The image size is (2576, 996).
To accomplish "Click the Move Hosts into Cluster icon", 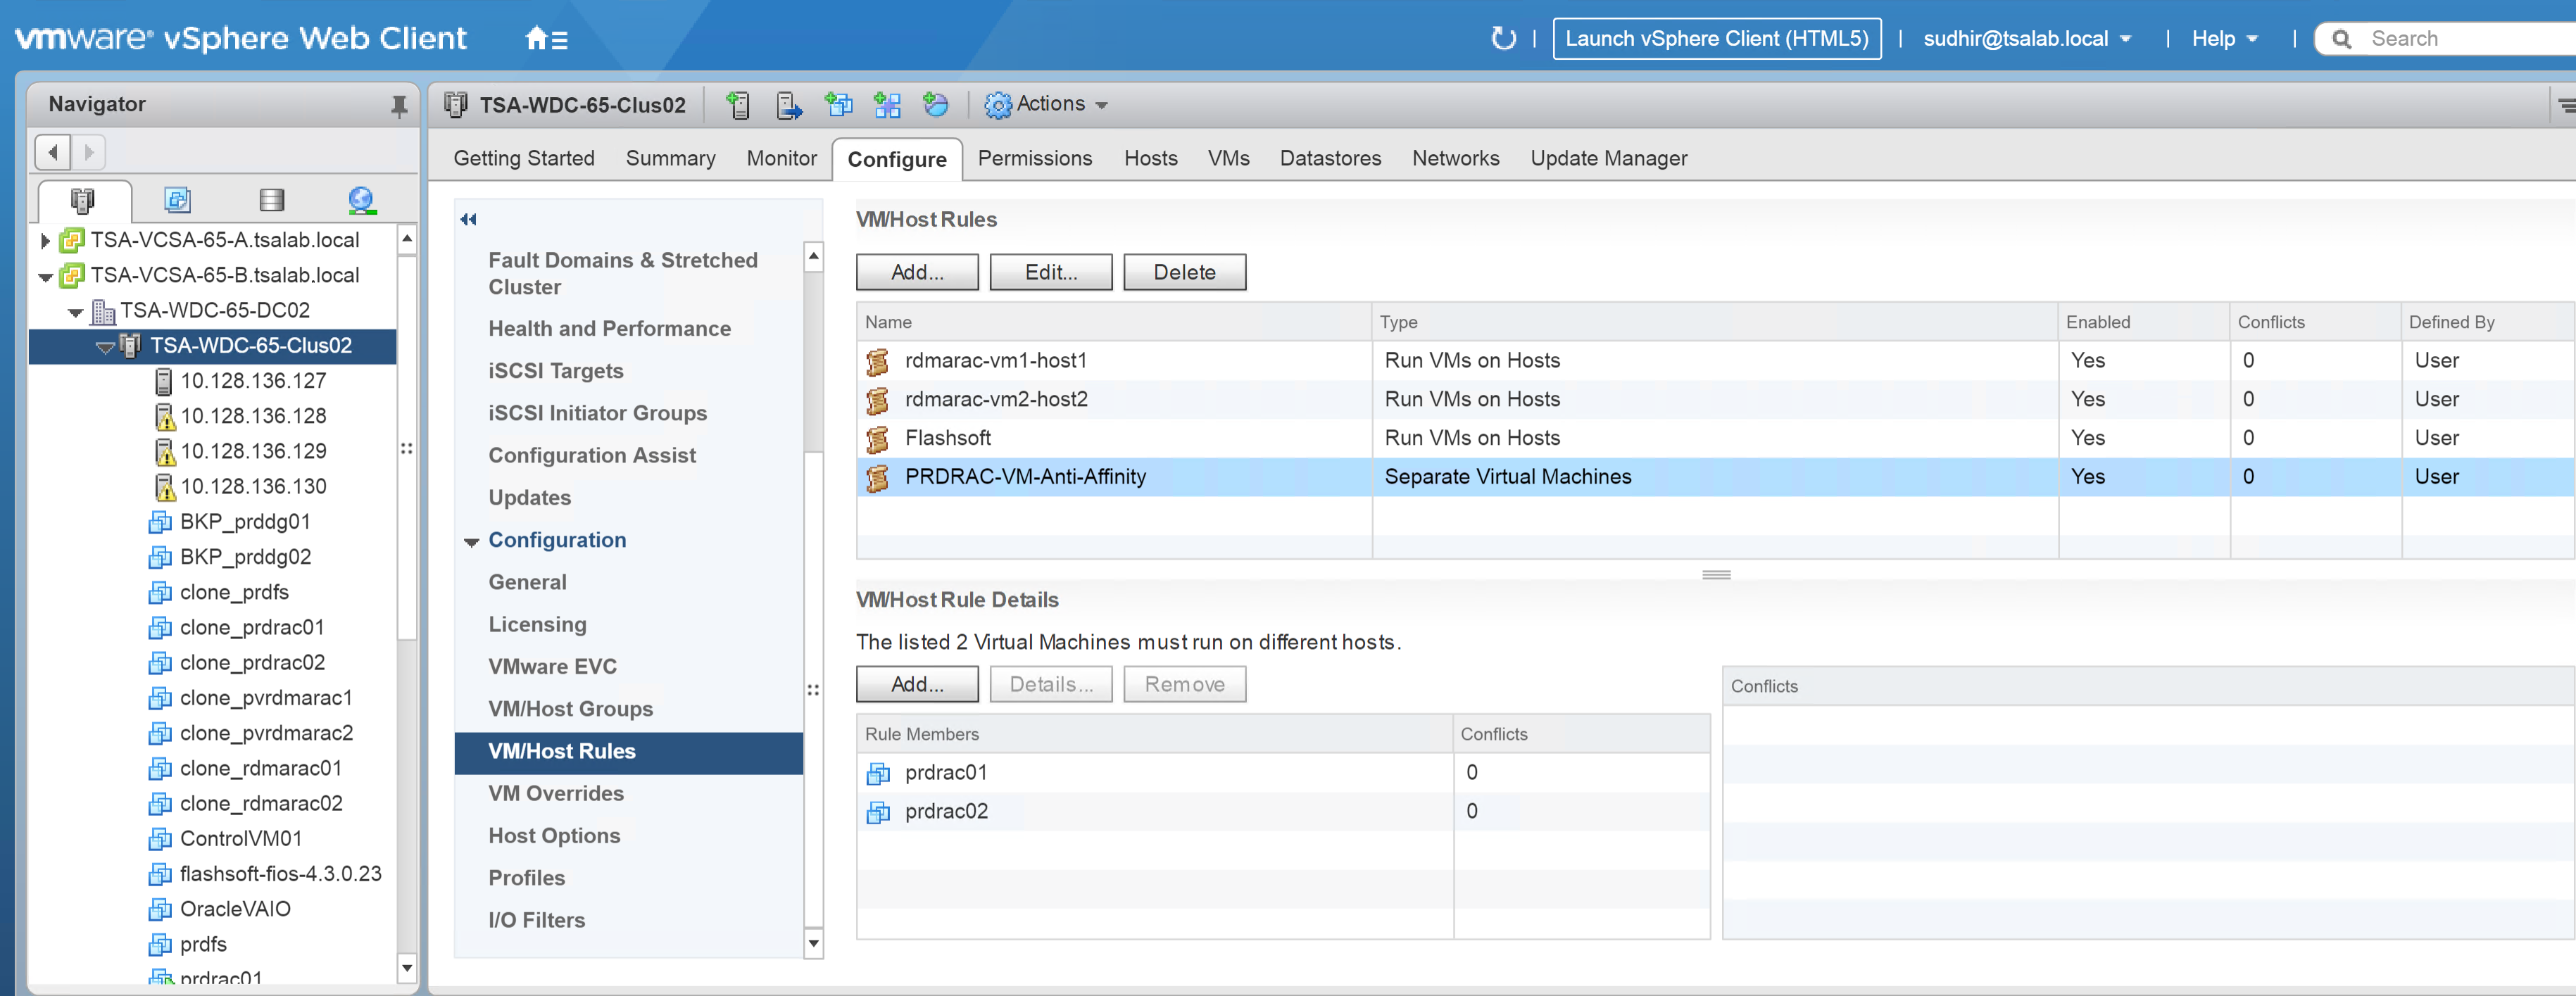I will (789, 105).
